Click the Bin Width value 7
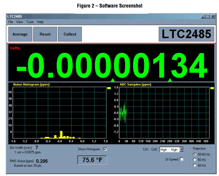The width and height of the screenshot is (219, 176). [37, 148]
